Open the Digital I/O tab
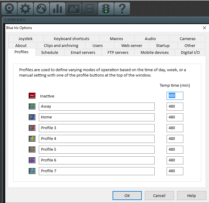Screen dimensions: 209x203 click(x=190, y=52)
